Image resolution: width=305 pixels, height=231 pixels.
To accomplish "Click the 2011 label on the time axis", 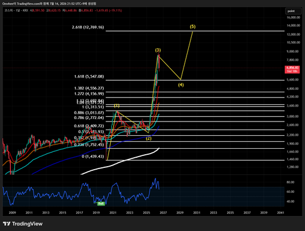I will click(29, 213).
